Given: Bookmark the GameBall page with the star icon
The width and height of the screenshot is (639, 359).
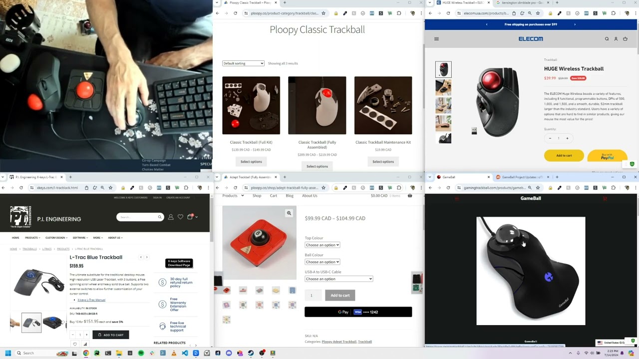Looking at the screenshot, I should click(537, 187).
